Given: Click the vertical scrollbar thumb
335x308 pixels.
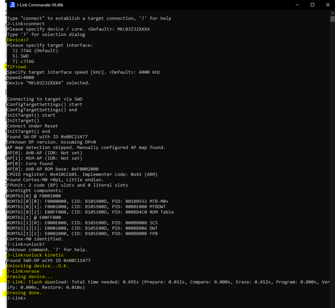Looking at the screenshot, I should click(332, 18).
